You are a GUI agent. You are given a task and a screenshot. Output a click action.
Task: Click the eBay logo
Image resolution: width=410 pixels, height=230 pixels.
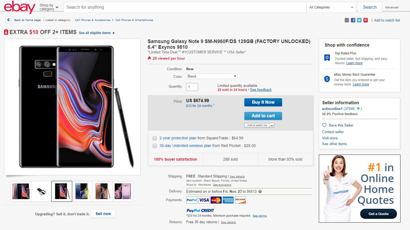point(20,7)
